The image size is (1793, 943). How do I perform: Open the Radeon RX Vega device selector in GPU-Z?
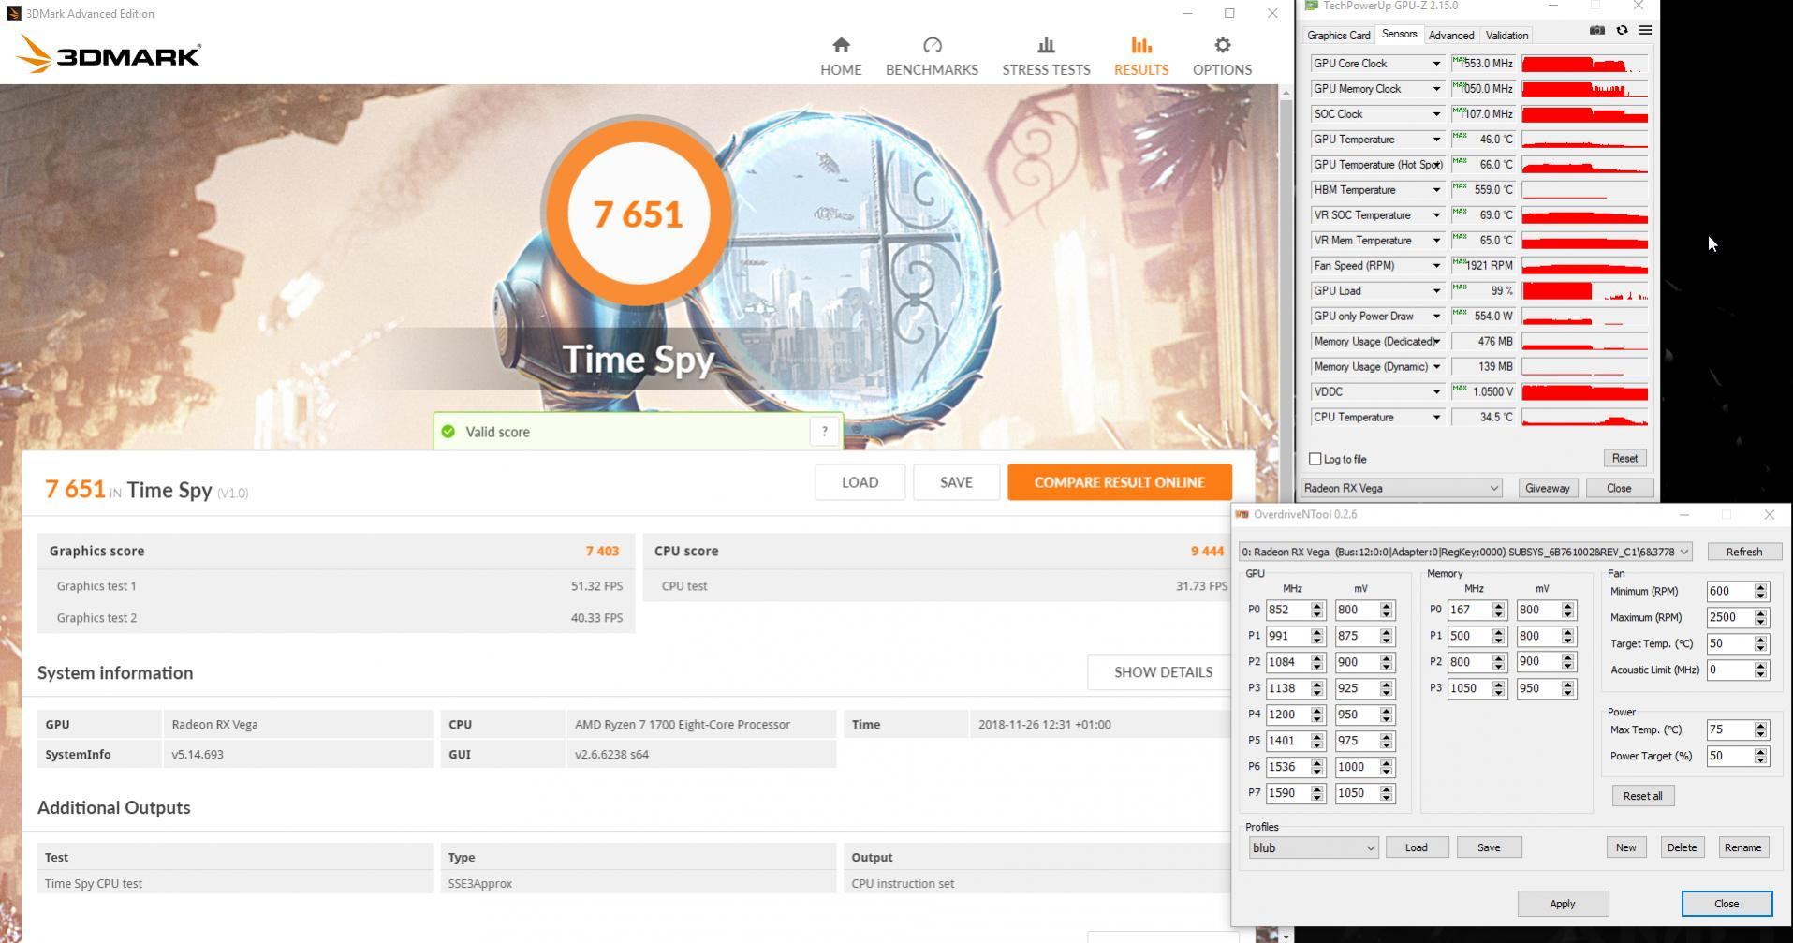pyautogui.click(x=1401, y=488)
